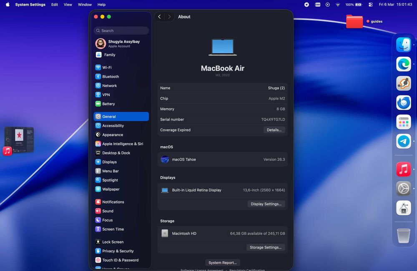Click Details next to Coverage Expired

tap(274, 130)
